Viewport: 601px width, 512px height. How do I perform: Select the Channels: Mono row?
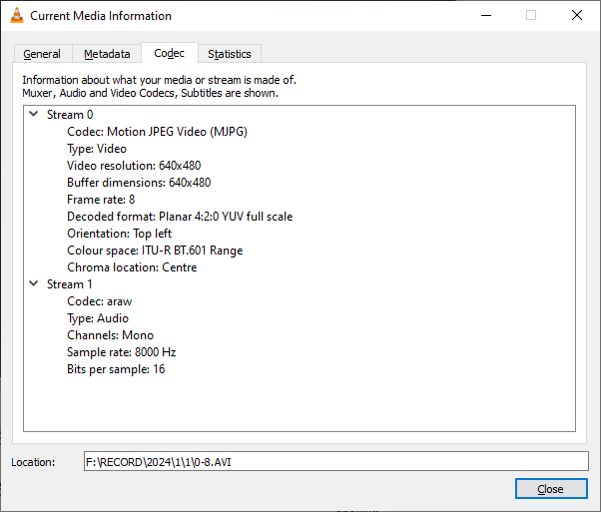[110, 335]
